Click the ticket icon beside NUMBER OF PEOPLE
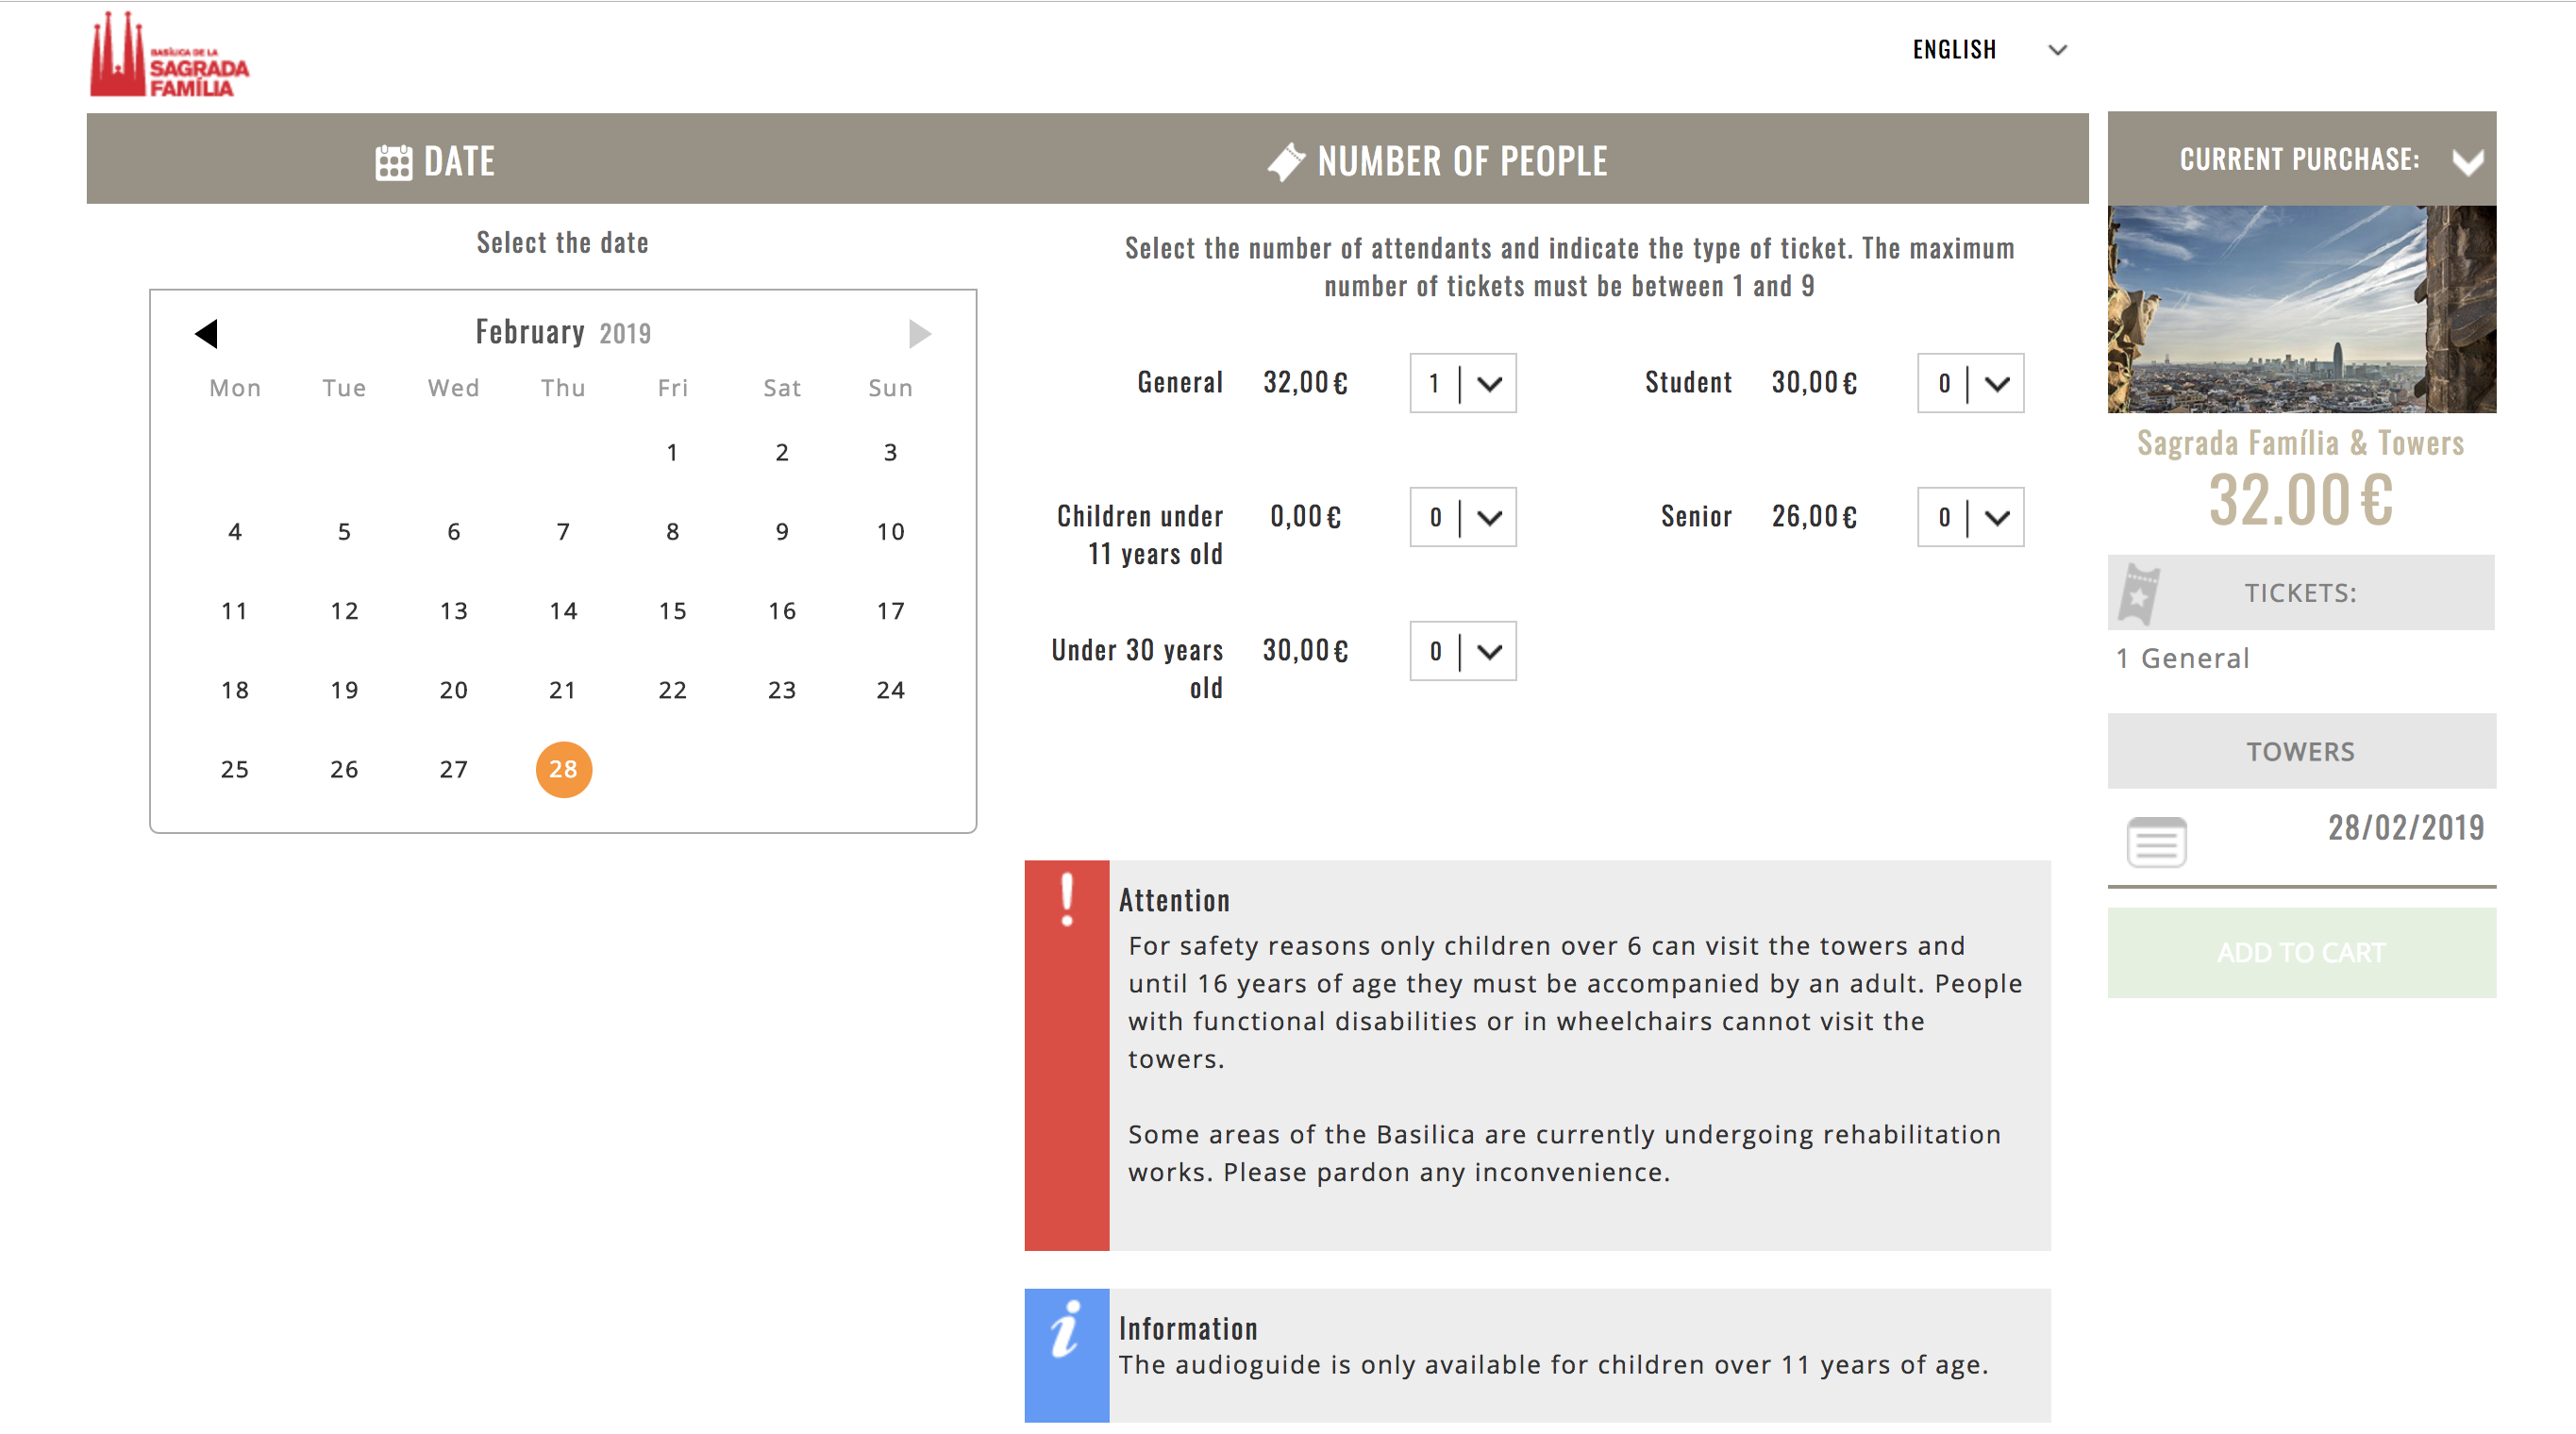This screenshot has height=1434, width=2576. pos(1286,162)
